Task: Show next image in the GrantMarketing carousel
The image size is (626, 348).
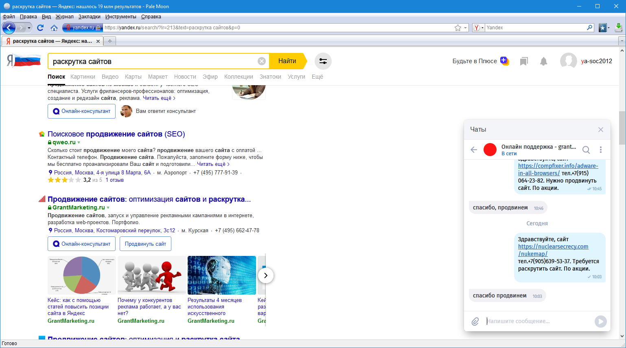Action: tap(266, 275)
